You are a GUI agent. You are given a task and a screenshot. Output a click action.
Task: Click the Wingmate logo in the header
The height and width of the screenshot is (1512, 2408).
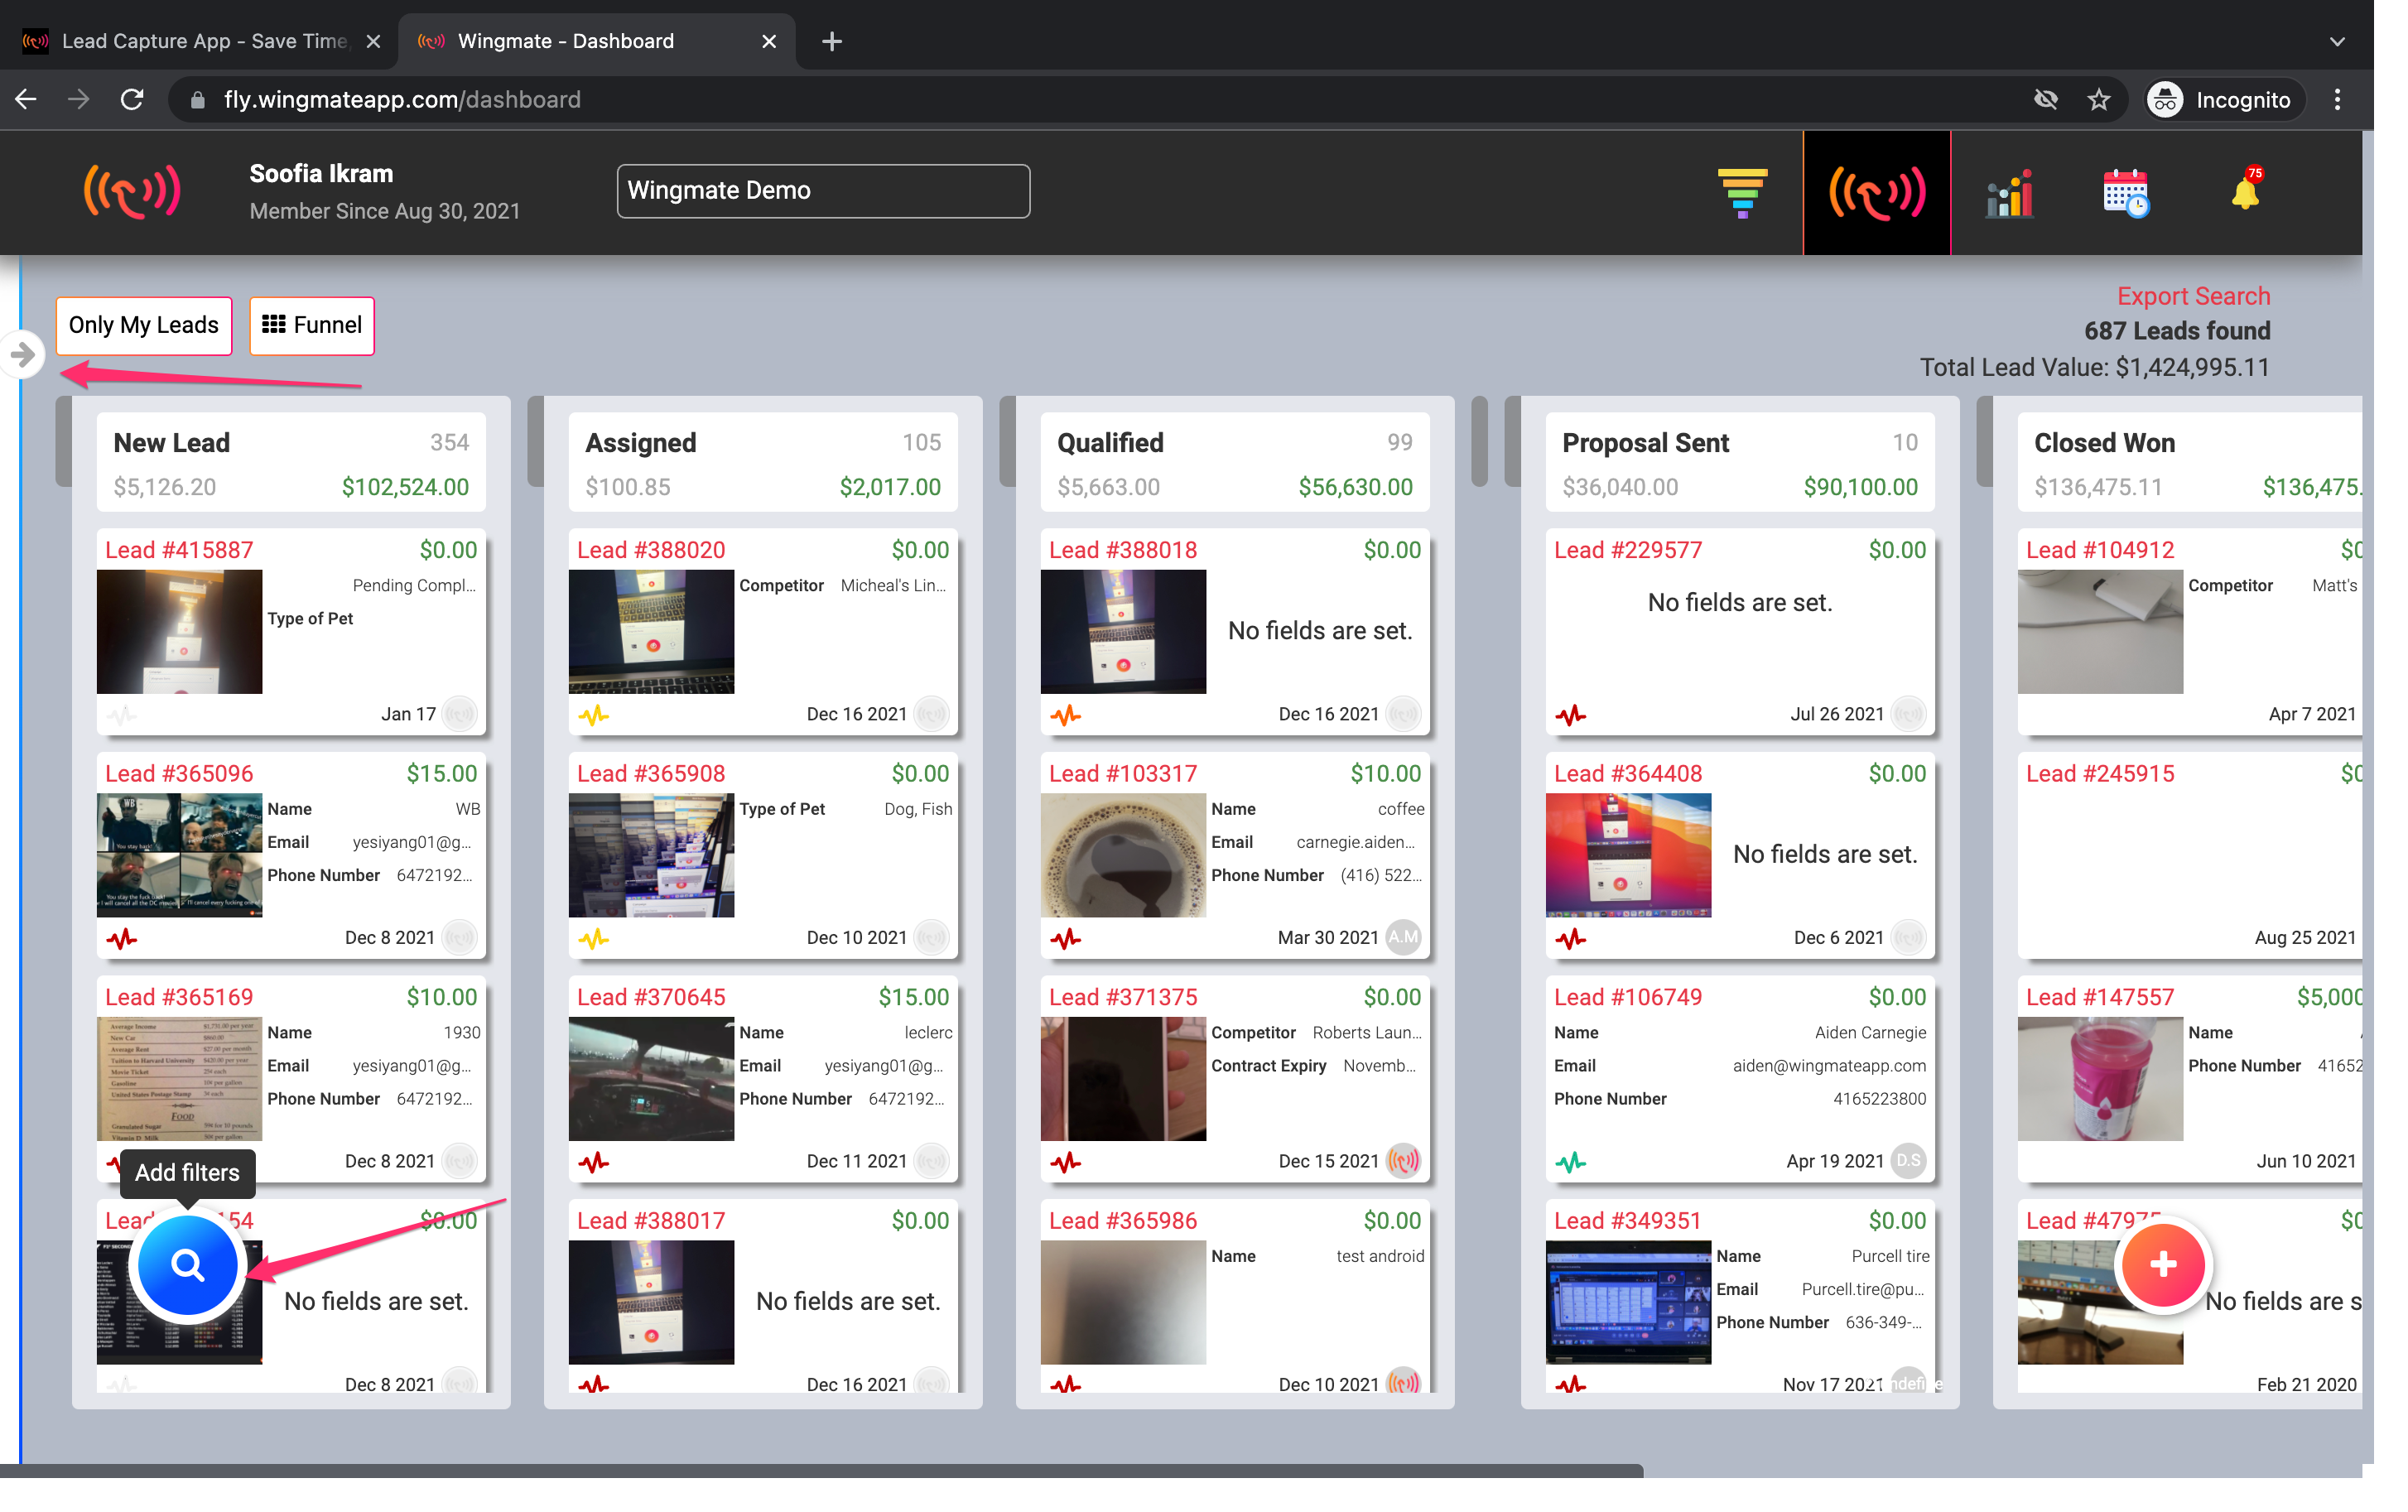pyautogui.click(x=133, y=192)
